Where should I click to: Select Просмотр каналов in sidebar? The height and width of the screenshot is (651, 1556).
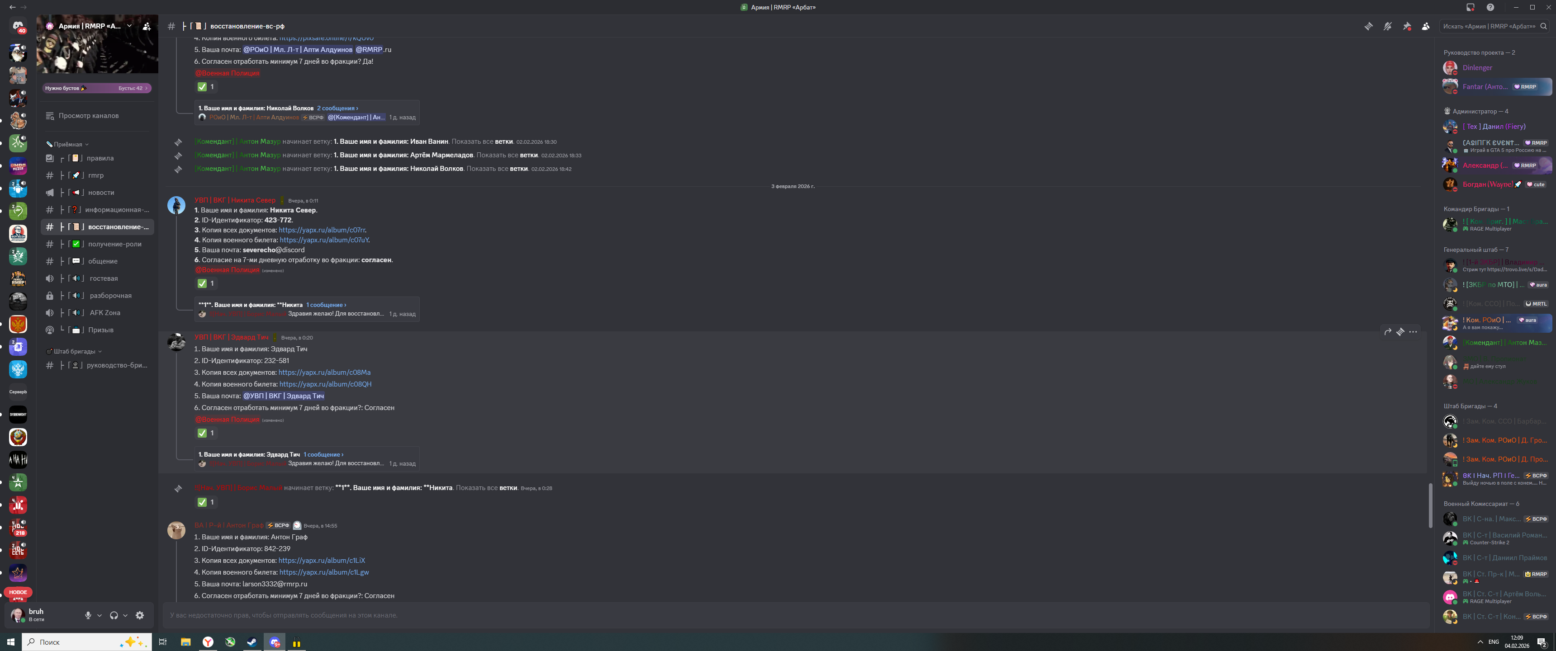pos(88,116)
